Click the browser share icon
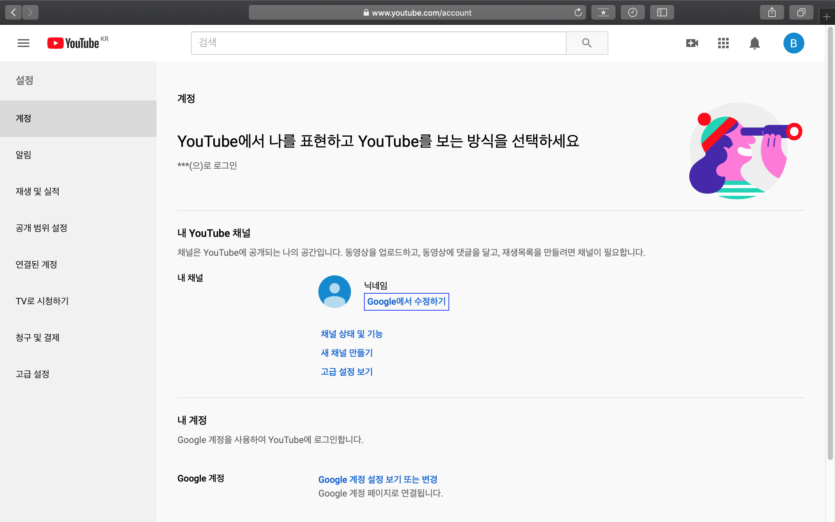 pyautogui.click(x=772, y=13)
